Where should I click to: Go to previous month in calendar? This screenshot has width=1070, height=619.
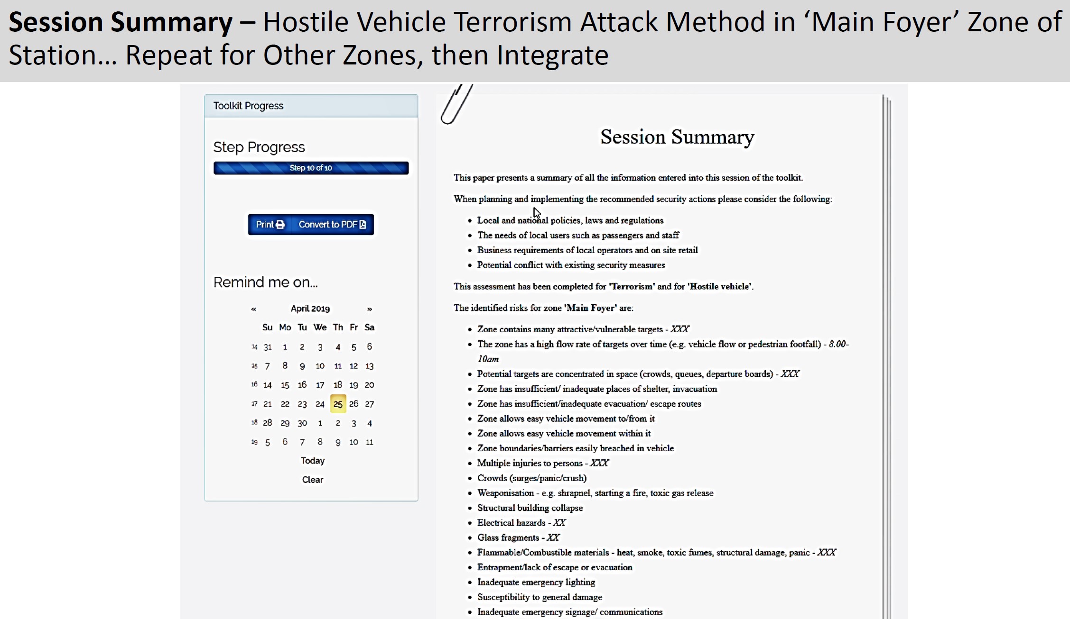click(x=254, y=309)
